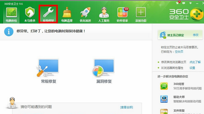Open the main menu dropdown arrow in title bar

191,3
